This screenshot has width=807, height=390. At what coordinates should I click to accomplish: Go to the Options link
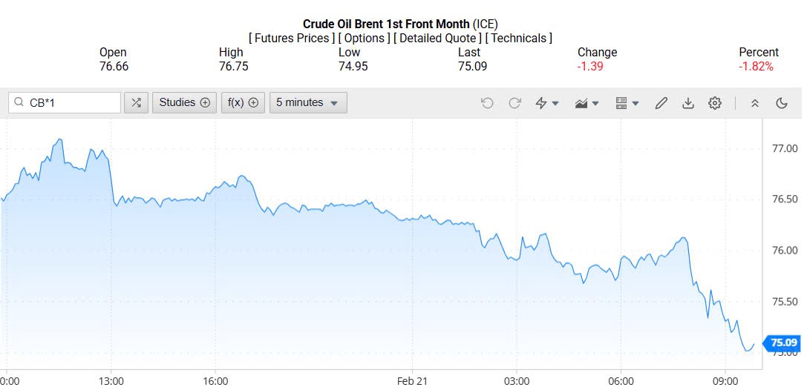364,38
